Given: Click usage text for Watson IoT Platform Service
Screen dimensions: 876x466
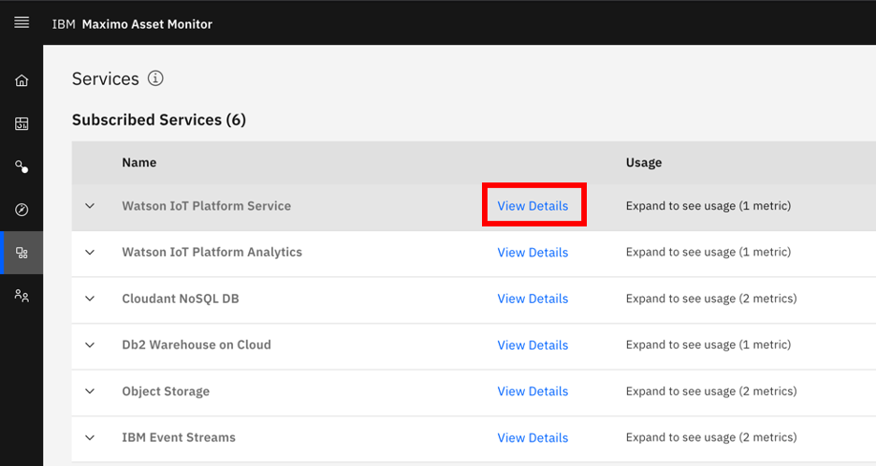Looking at the screenshot, I should coord(708,206).
